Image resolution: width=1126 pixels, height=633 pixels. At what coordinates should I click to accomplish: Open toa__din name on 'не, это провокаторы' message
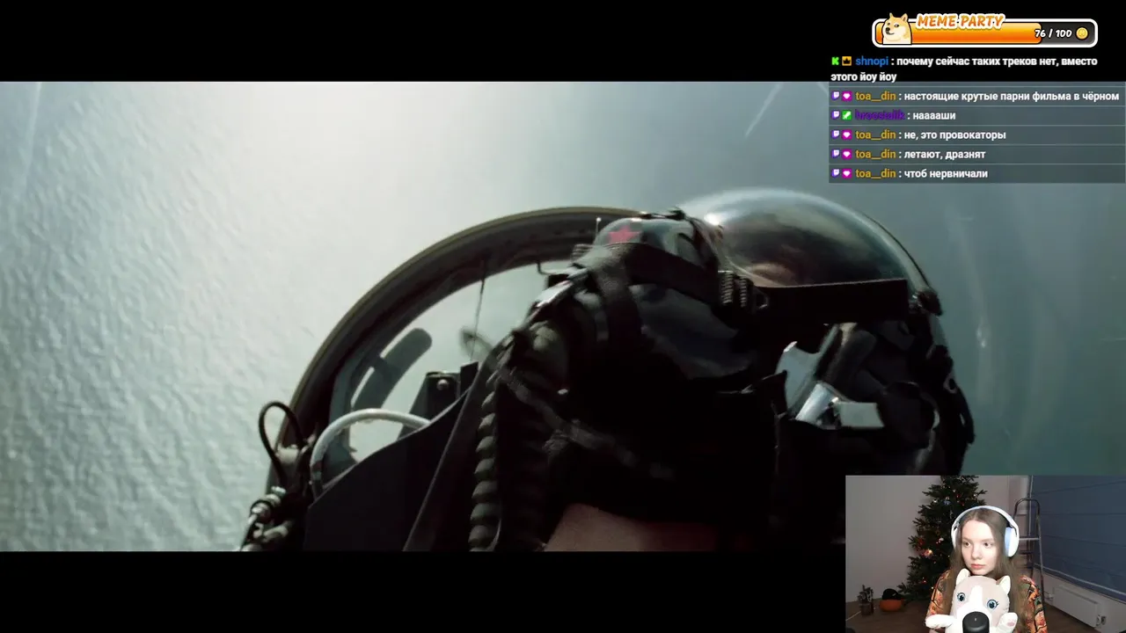(x=875, y=135)
